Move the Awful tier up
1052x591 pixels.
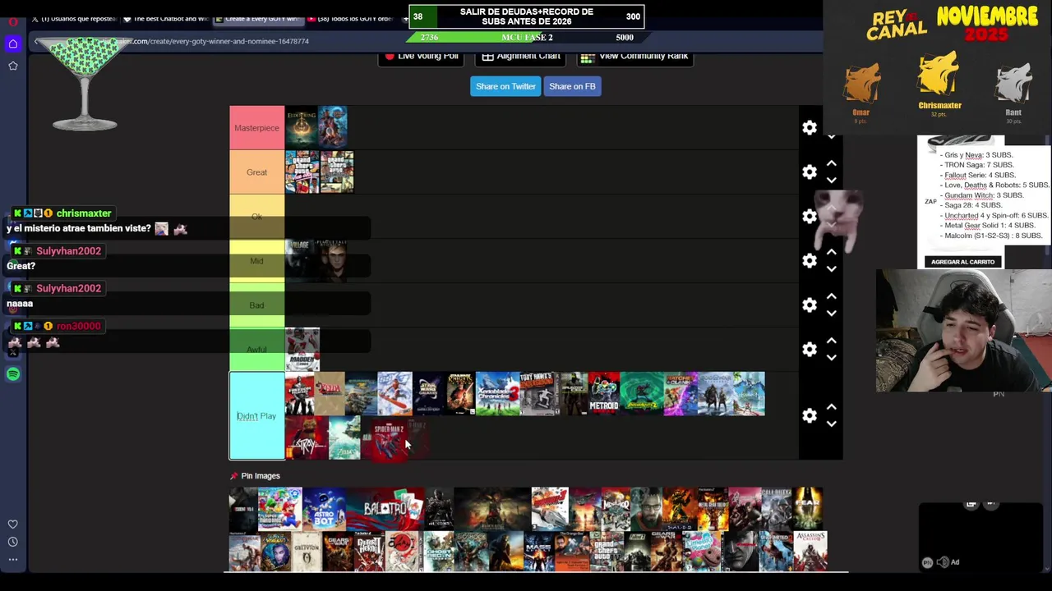point(832,341)
